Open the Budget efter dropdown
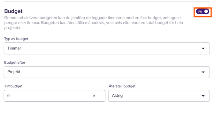The image size is (214, 117). pos(107,72)
